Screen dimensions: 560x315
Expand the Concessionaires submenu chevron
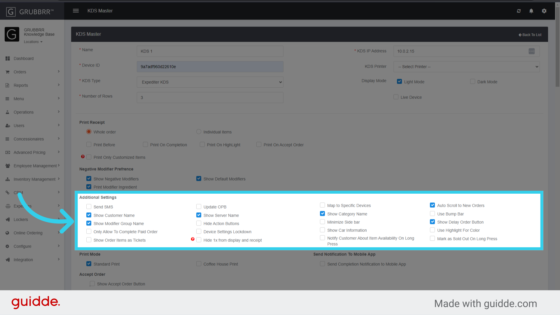[59, 139]
